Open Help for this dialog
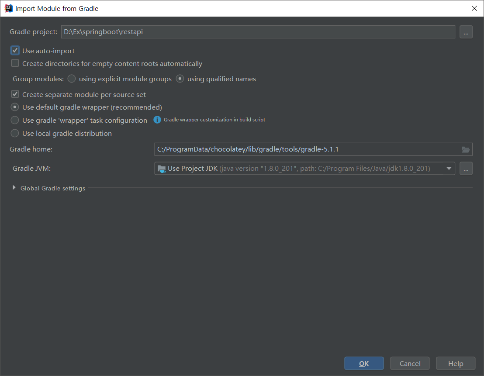This screenshot has height=376, width=484. tap(456, 363)
